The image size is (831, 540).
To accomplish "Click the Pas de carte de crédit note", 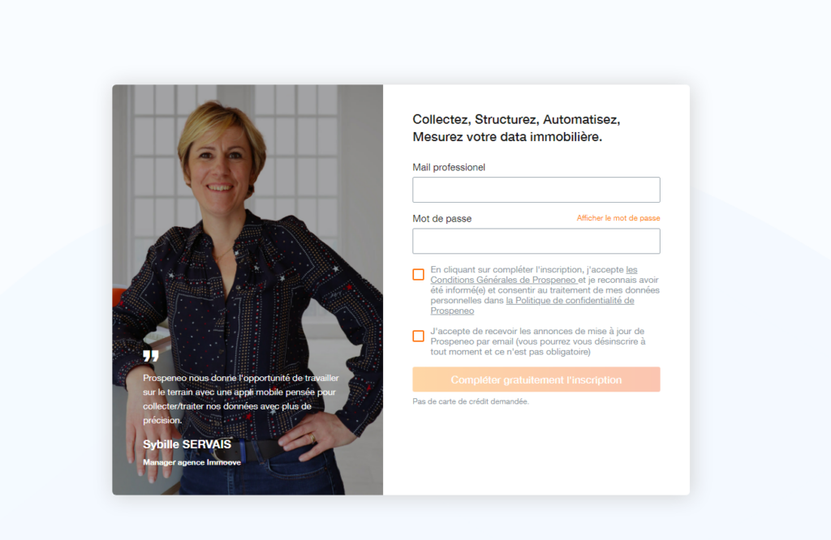I will 471,401.
